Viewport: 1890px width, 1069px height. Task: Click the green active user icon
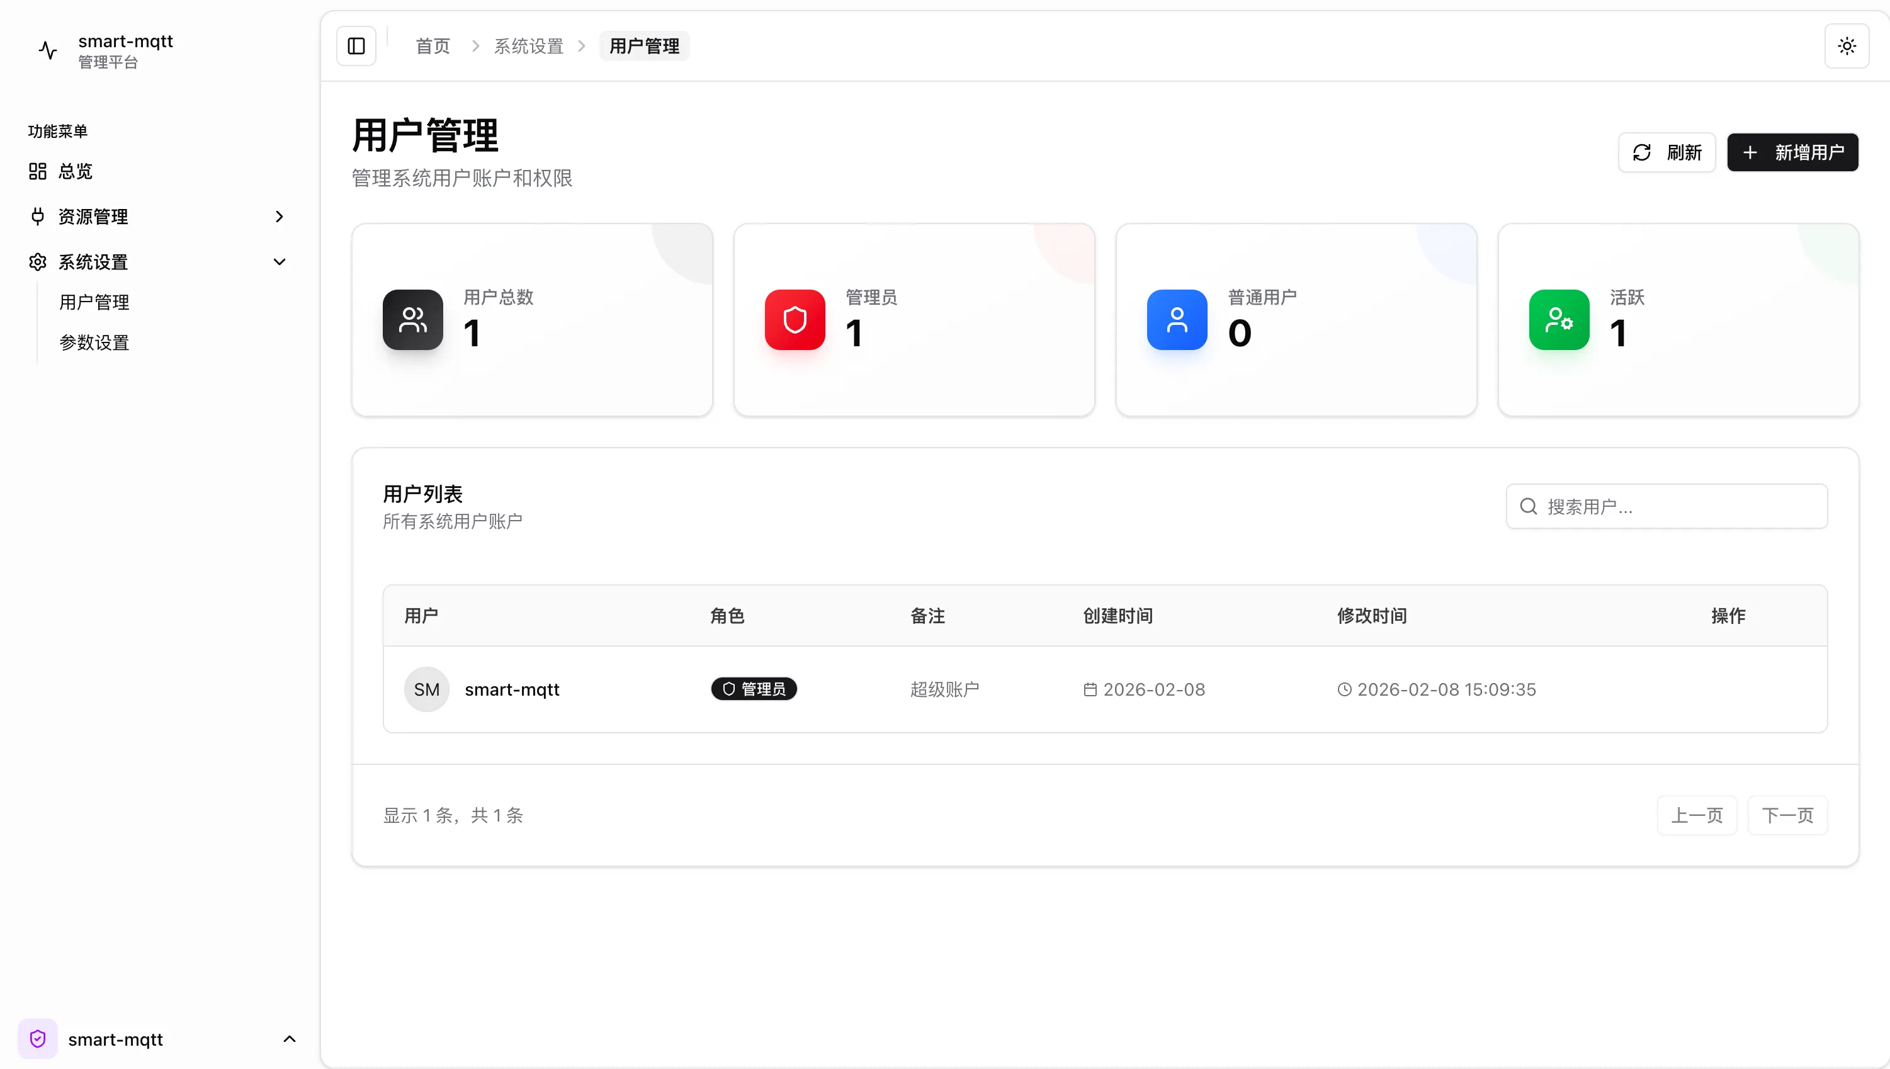[1558, 320]
